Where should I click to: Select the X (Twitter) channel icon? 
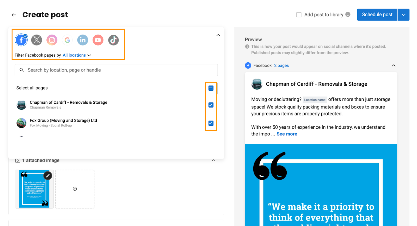pos(36,40)
